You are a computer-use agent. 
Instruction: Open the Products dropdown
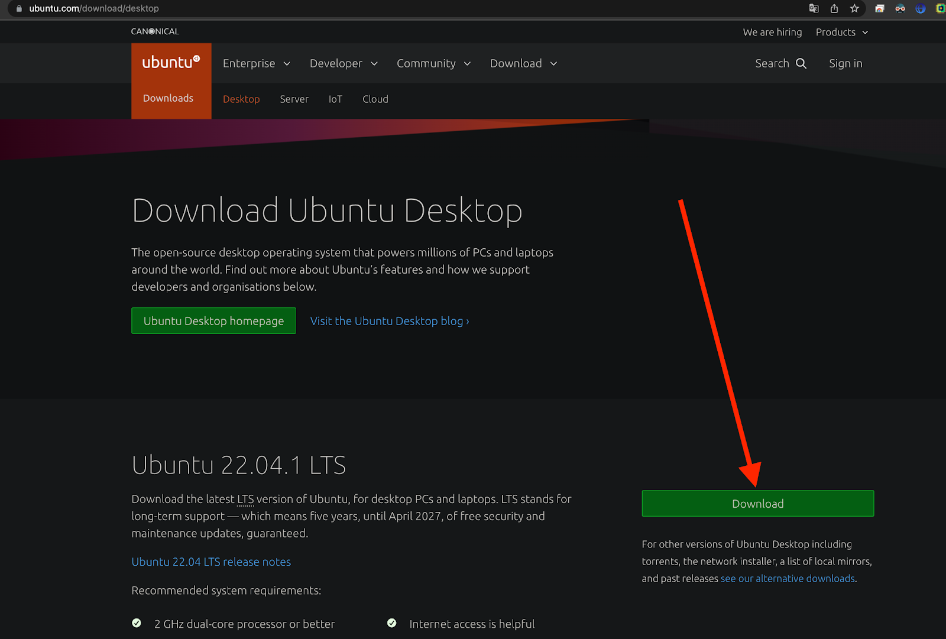point(842,32)
